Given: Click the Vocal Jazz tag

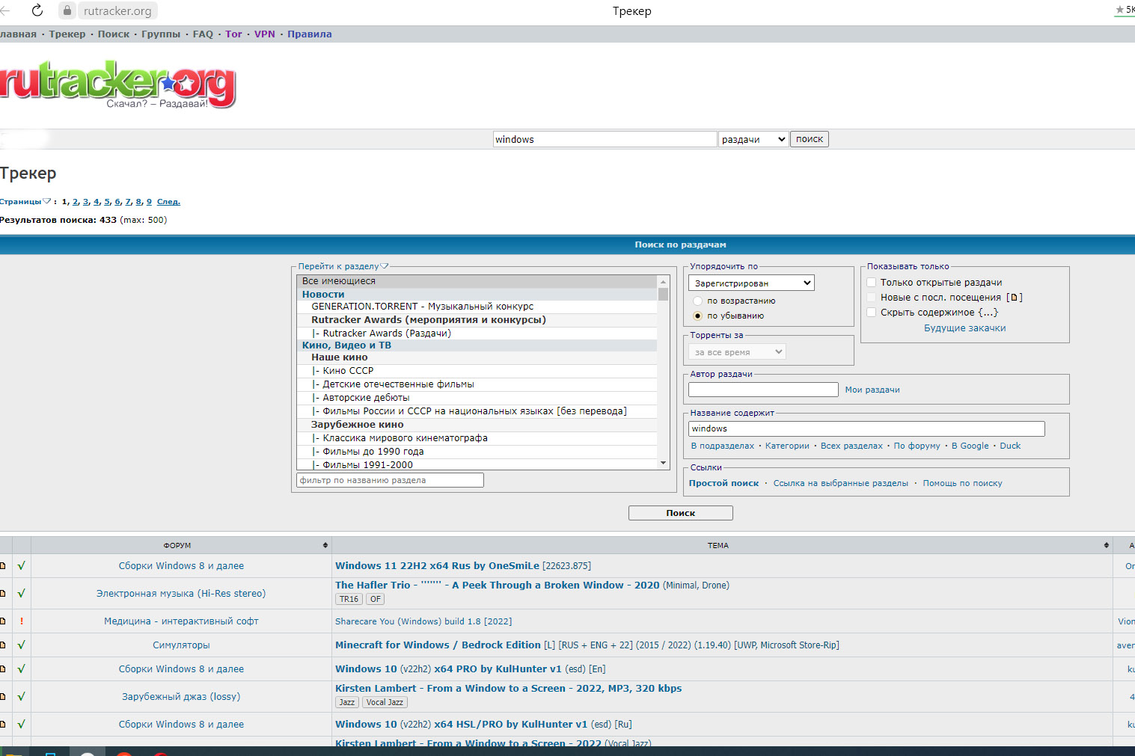Looking at the screenshot, I should tap(385, 702).
